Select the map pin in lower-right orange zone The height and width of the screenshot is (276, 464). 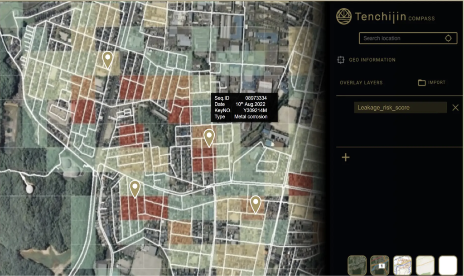click(x=256, y=205)
